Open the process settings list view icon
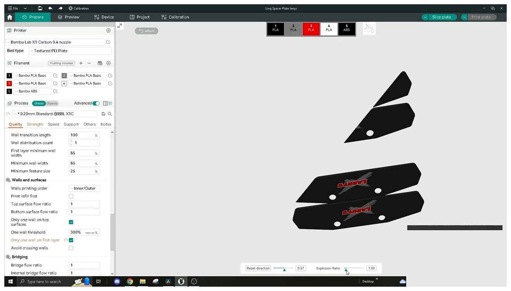The height and width of the screenshot is (291, 511). (105, 104)
